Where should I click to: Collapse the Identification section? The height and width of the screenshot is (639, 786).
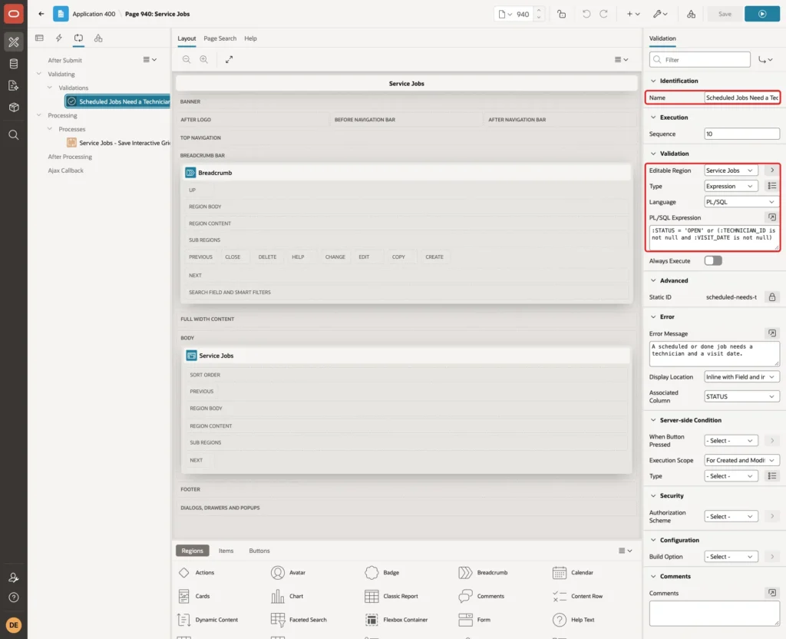653,81
